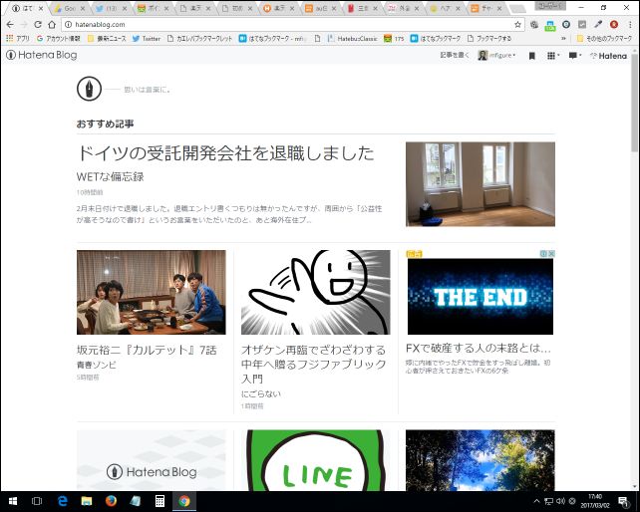Click the Hatena Blog placeholder thumbnail
This screenshot has height=512, width=640.
pyautogui.click(x=151, y=460)
